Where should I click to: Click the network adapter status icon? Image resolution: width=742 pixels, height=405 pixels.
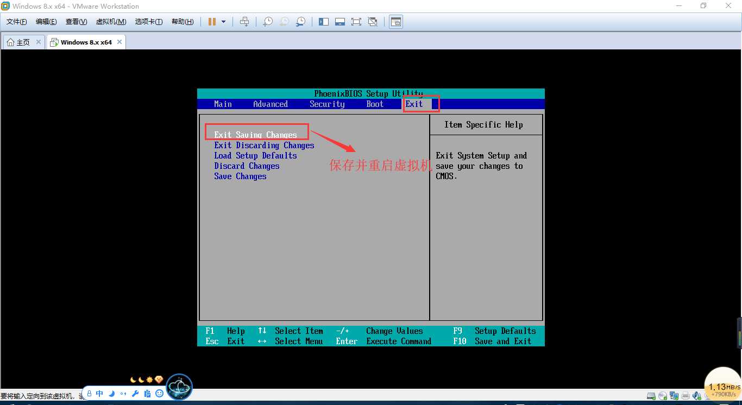pyautogui.click(x=674, y=395)
